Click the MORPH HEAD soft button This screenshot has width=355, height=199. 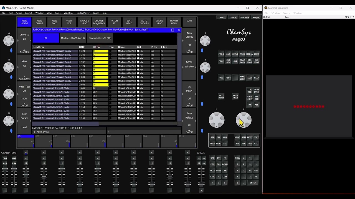174,22
